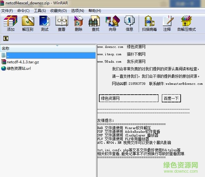Click 自解压格式 (SFX) icon
The height and width of the screenshot is (177, 205).
pyautogui.click(x=187, y=23)
